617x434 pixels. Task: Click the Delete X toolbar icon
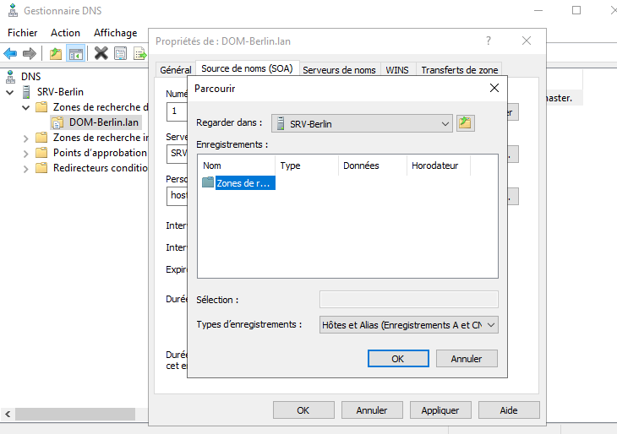click(x=101, y=53)
